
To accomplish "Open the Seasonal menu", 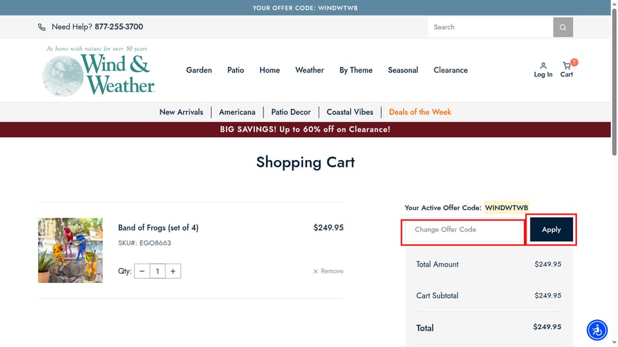I will pyautogui.click(x=403, y=70).
